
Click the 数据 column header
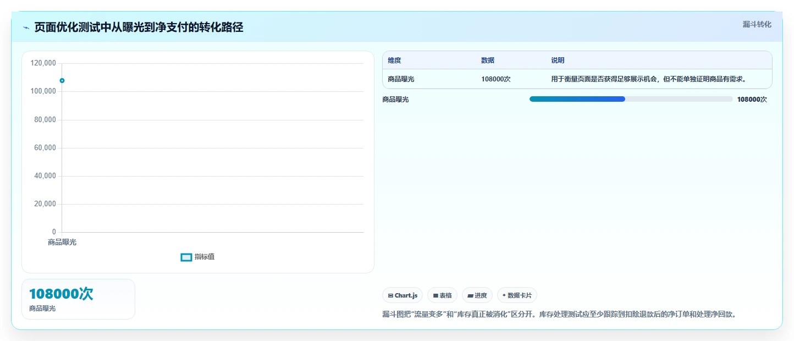coord(488,61)
